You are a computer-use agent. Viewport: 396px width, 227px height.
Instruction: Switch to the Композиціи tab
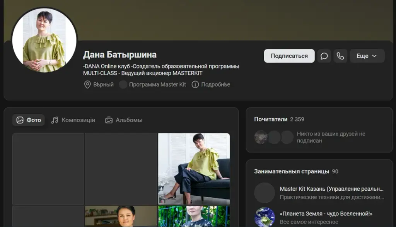pos(73,120)
